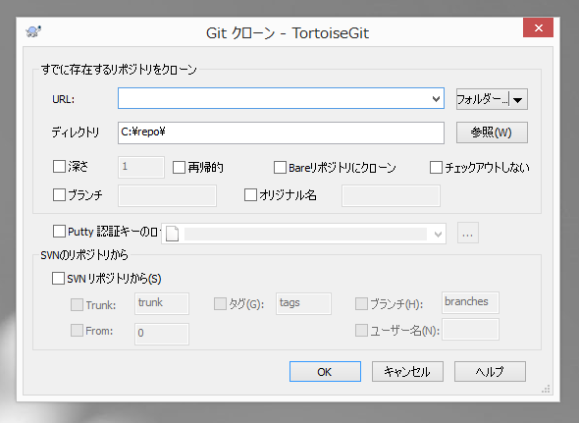Click the ユーザー名 text field
579x423 pixels.
(470, 329)
